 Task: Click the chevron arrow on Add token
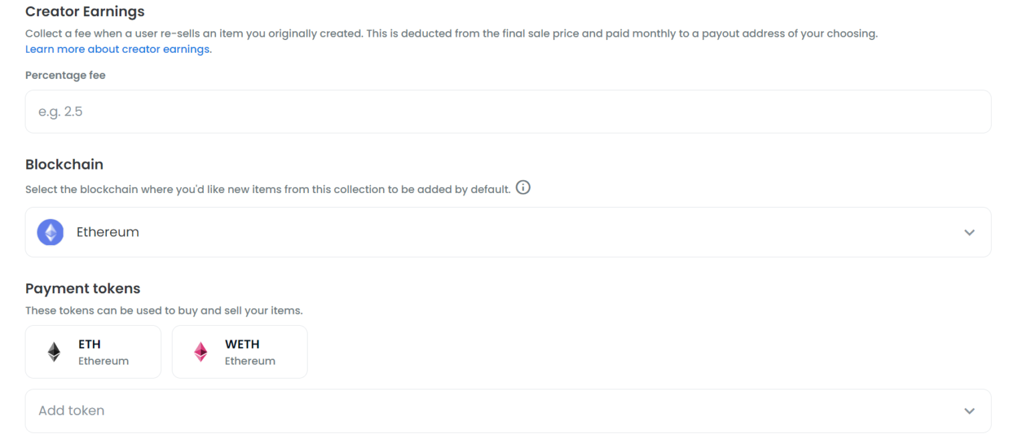[x=969, y=411]
